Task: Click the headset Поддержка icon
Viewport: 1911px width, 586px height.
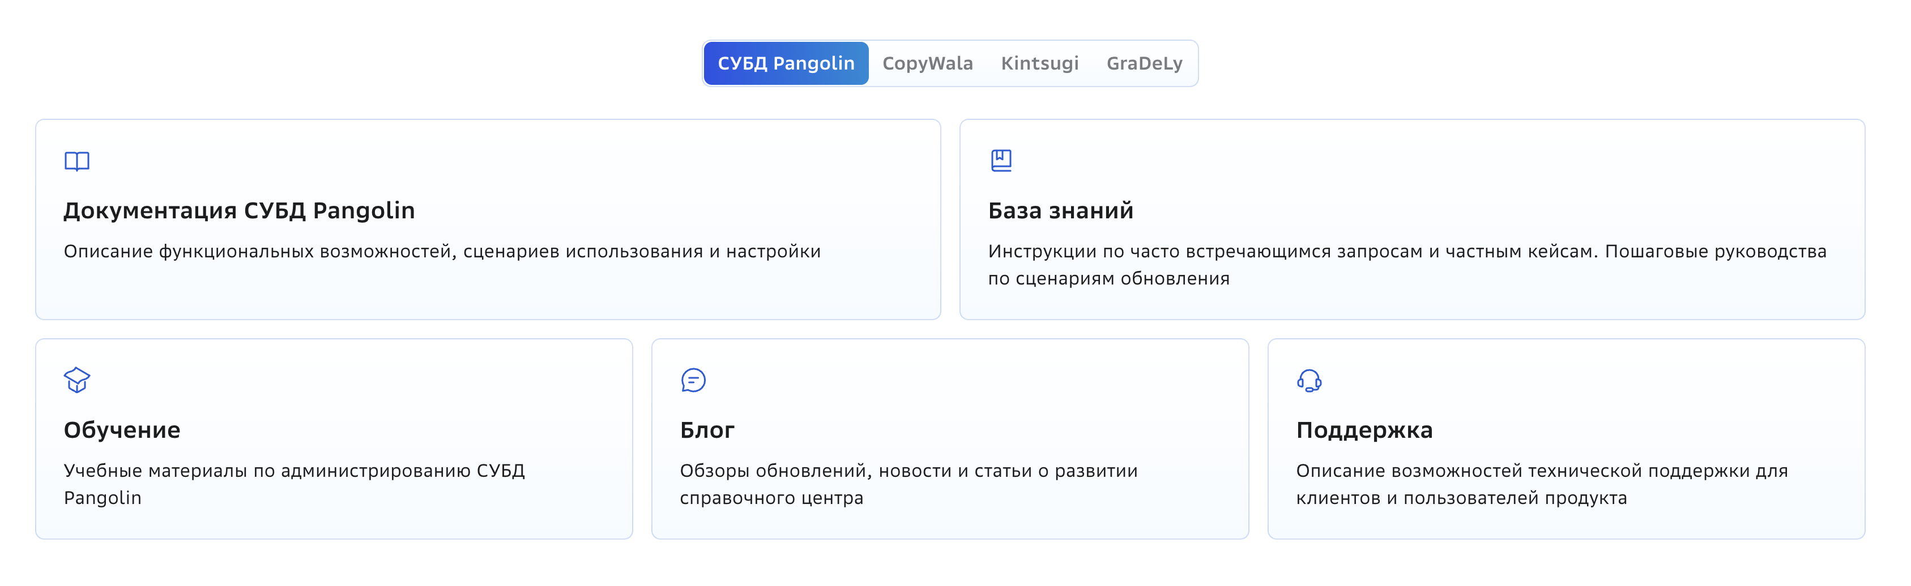Action: click(x=1308, y=380)
